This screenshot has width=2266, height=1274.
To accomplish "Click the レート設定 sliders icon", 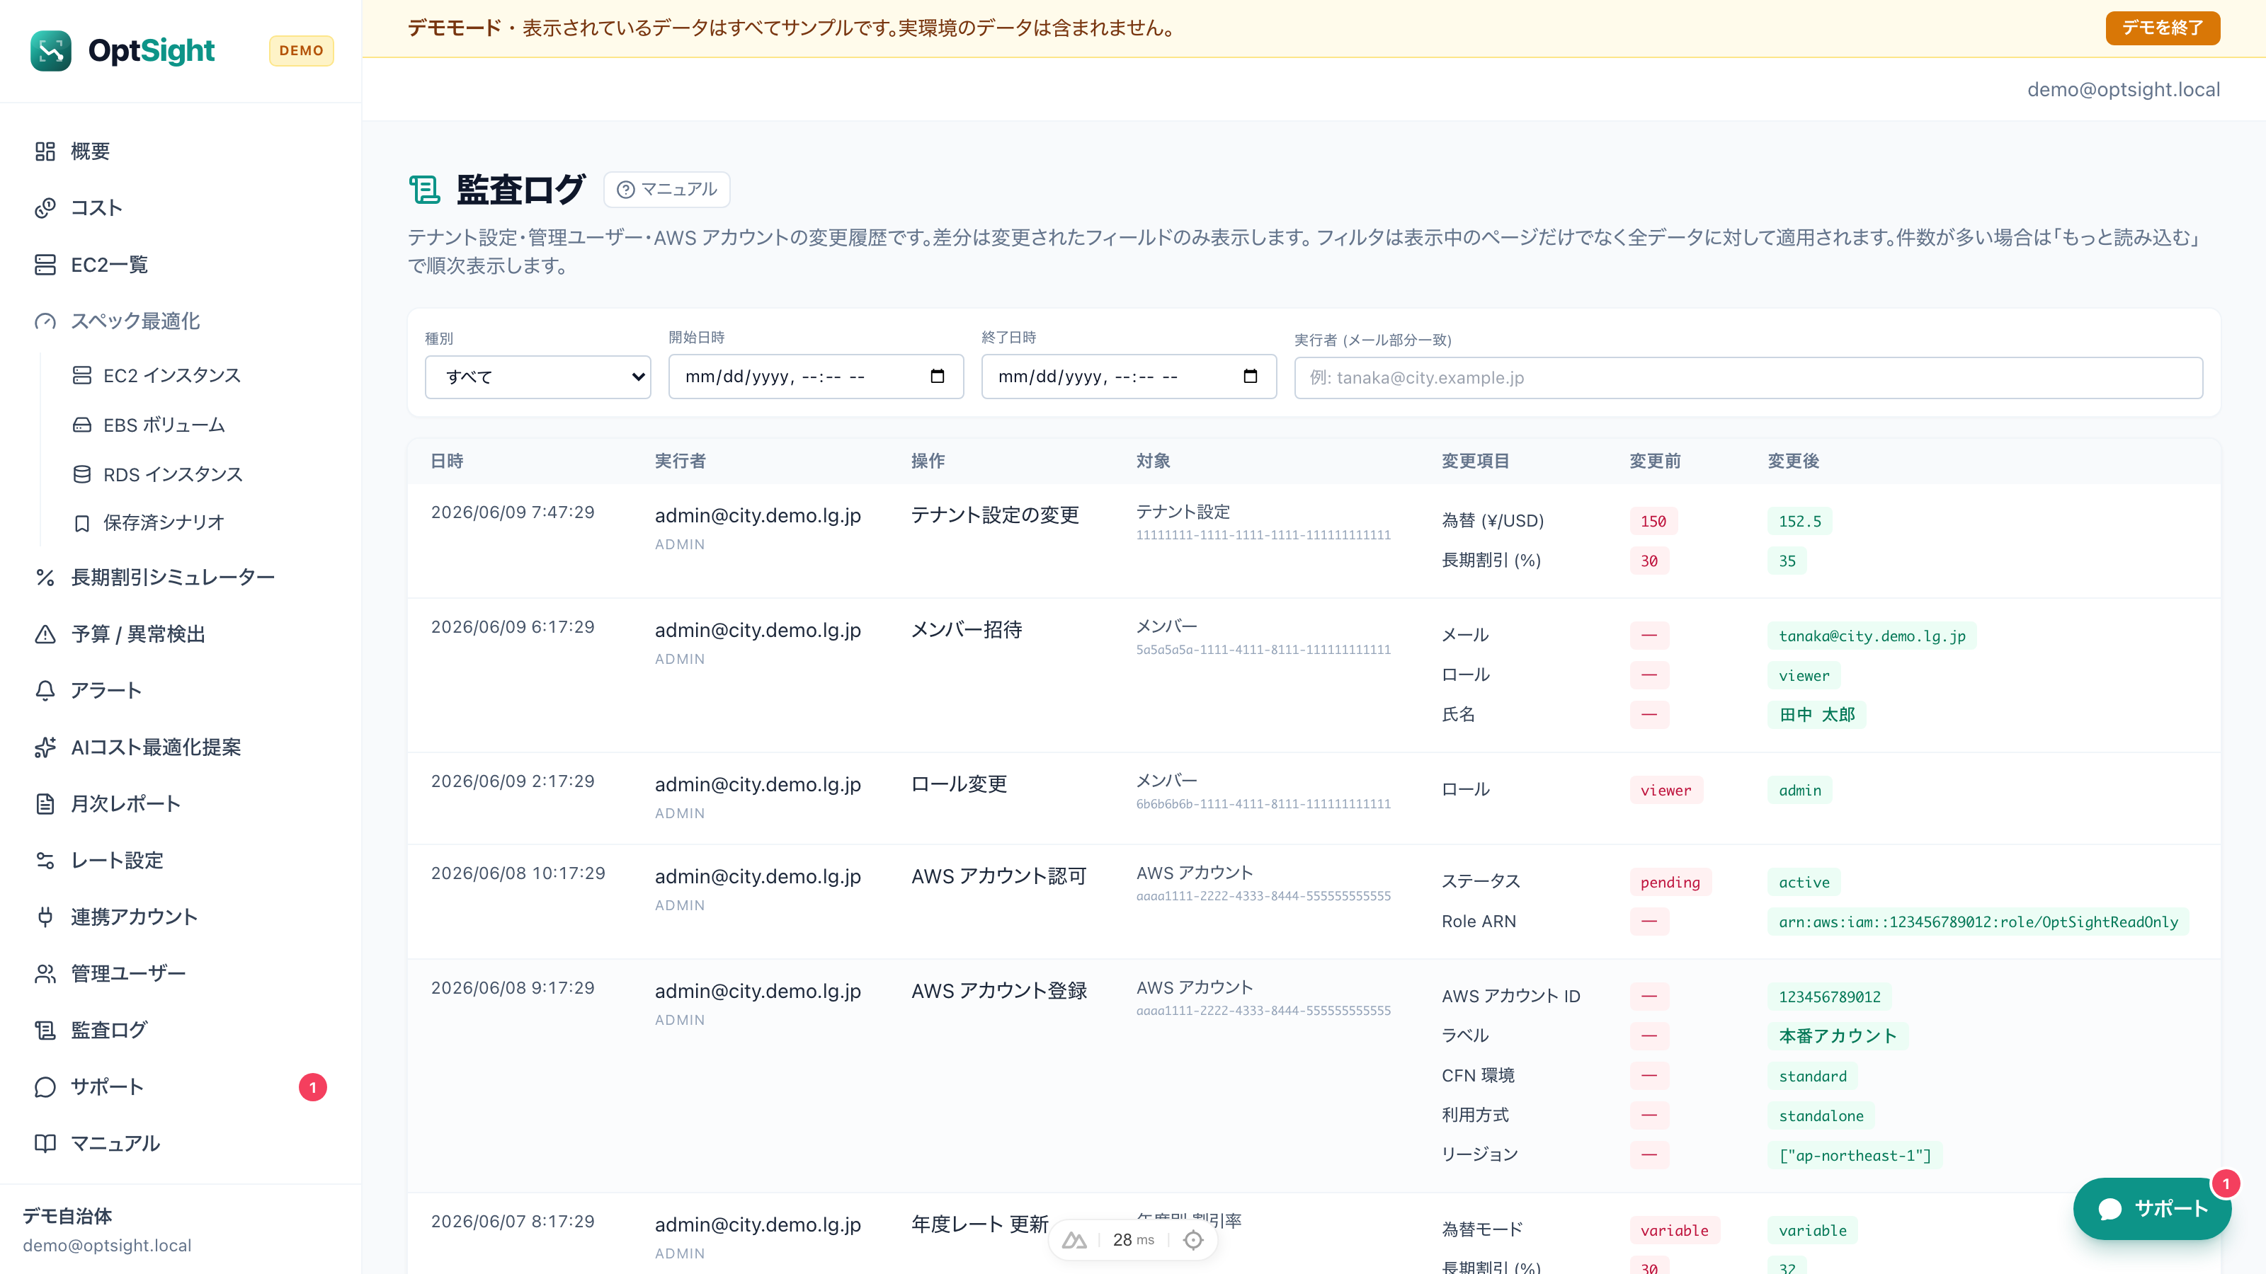I will point(45,860).
